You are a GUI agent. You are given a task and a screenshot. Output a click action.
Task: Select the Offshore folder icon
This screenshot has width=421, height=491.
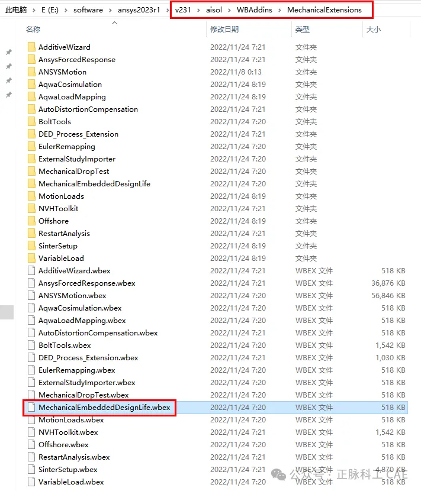(31, 221)
